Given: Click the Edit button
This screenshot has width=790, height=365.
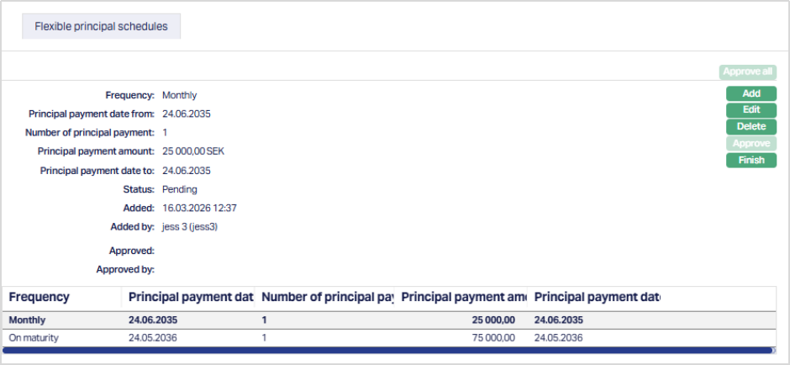Looking at the screenshot, I should 750,110.
